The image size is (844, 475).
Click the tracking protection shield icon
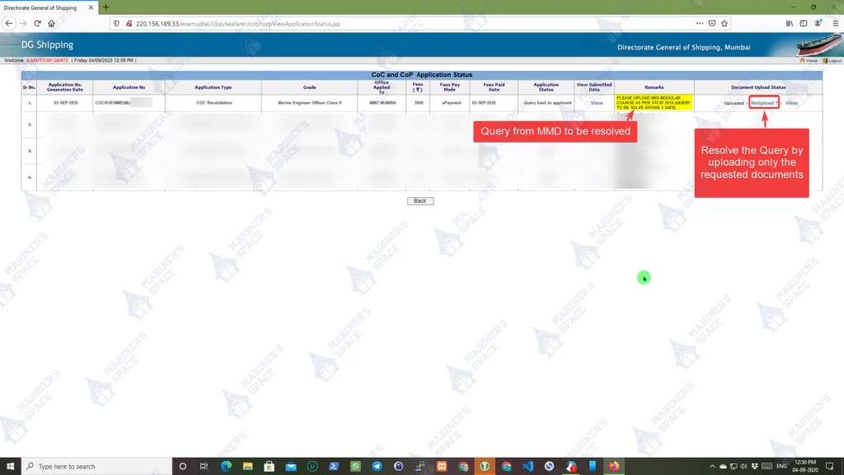pos(117,24)
